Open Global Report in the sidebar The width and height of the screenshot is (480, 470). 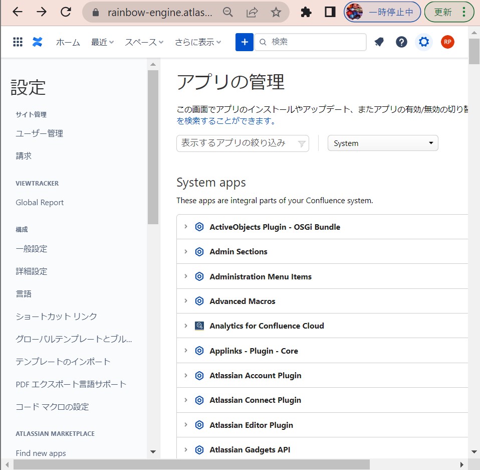(40, 203)
